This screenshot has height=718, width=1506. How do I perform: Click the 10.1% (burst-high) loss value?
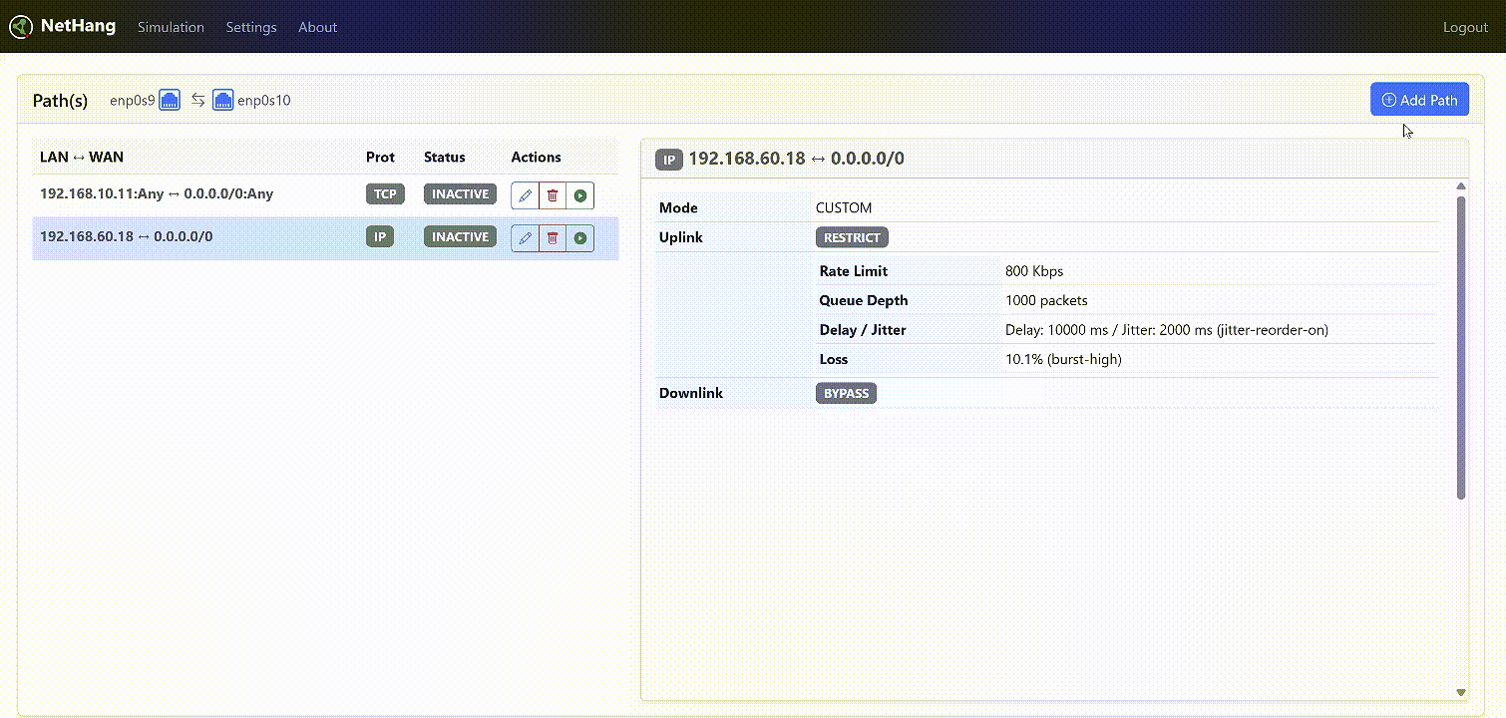coord(1063,359)
